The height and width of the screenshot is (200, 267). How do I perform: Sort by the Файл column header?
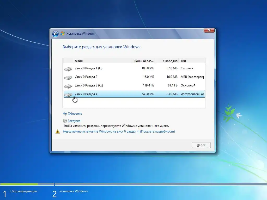tap(102, 61)
